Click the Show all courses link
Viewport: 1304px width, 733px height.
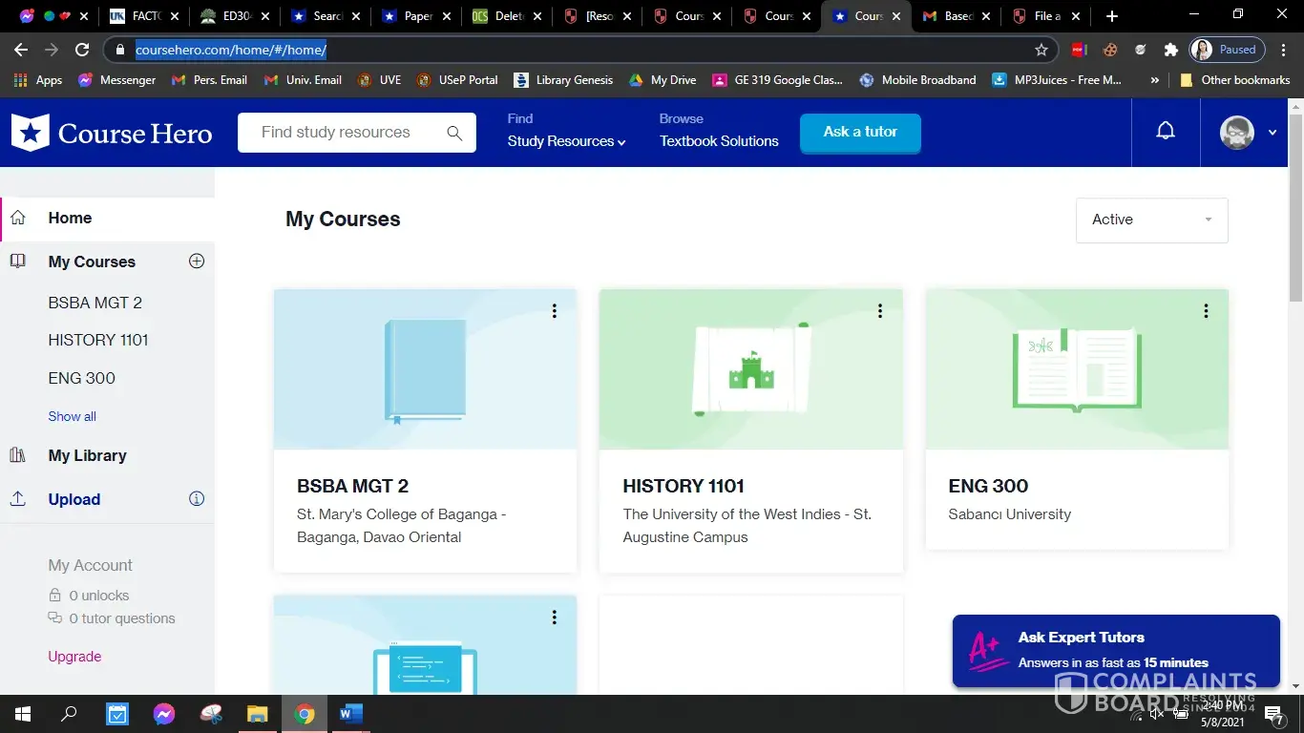point(72,416)
